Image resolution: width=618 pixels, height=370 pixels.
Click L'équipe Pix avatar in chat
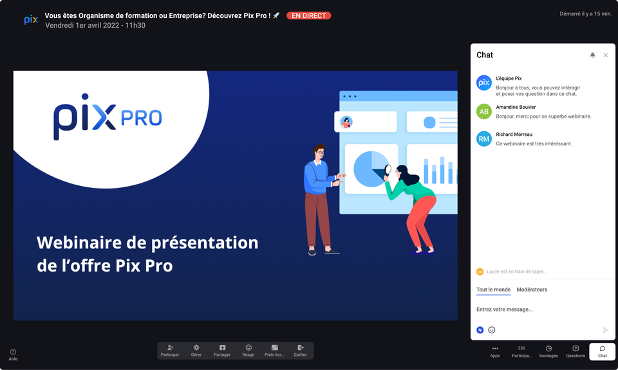483,83
